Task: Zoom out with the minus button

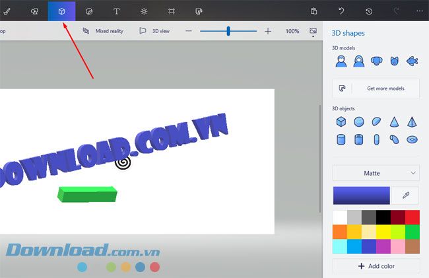Action: coord(189,31)
